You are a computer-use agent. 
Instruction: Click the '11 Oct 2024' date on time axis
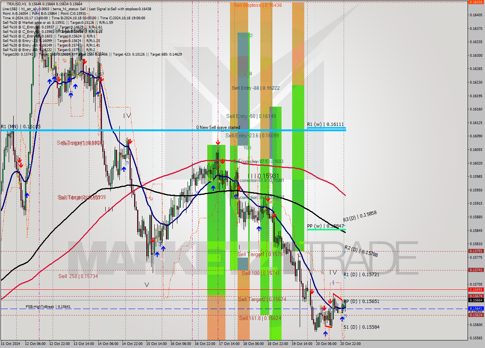coord(10,344)
